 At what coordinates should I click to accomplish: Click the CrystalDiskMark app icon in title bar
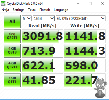3,4
